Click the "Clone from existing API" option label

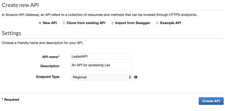(x=86, y=23)
